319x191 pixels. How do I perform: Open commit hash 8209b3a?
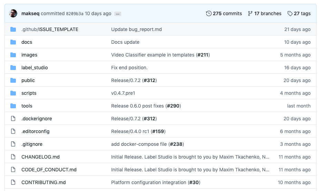click(x=75, y=13)
